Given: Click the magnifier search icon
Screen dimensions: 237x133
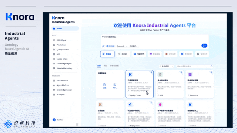Looking at the screenshot, I should tap(211, 66).
